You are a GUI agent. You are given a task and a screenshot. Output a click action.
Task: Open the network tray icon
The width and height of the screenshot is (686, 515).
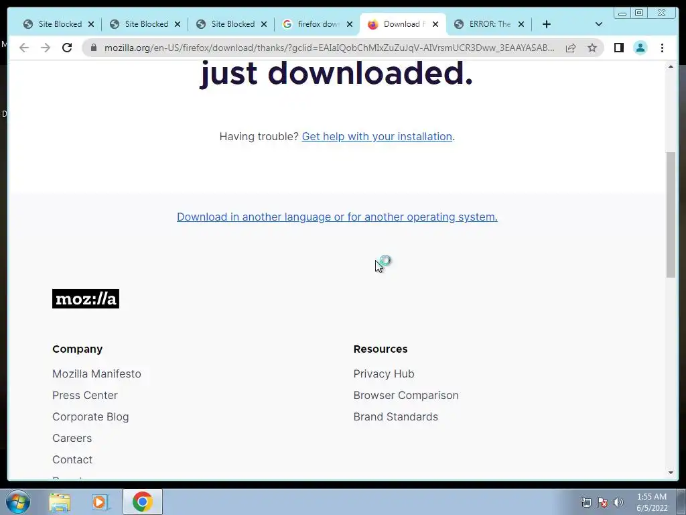(586, 503)
